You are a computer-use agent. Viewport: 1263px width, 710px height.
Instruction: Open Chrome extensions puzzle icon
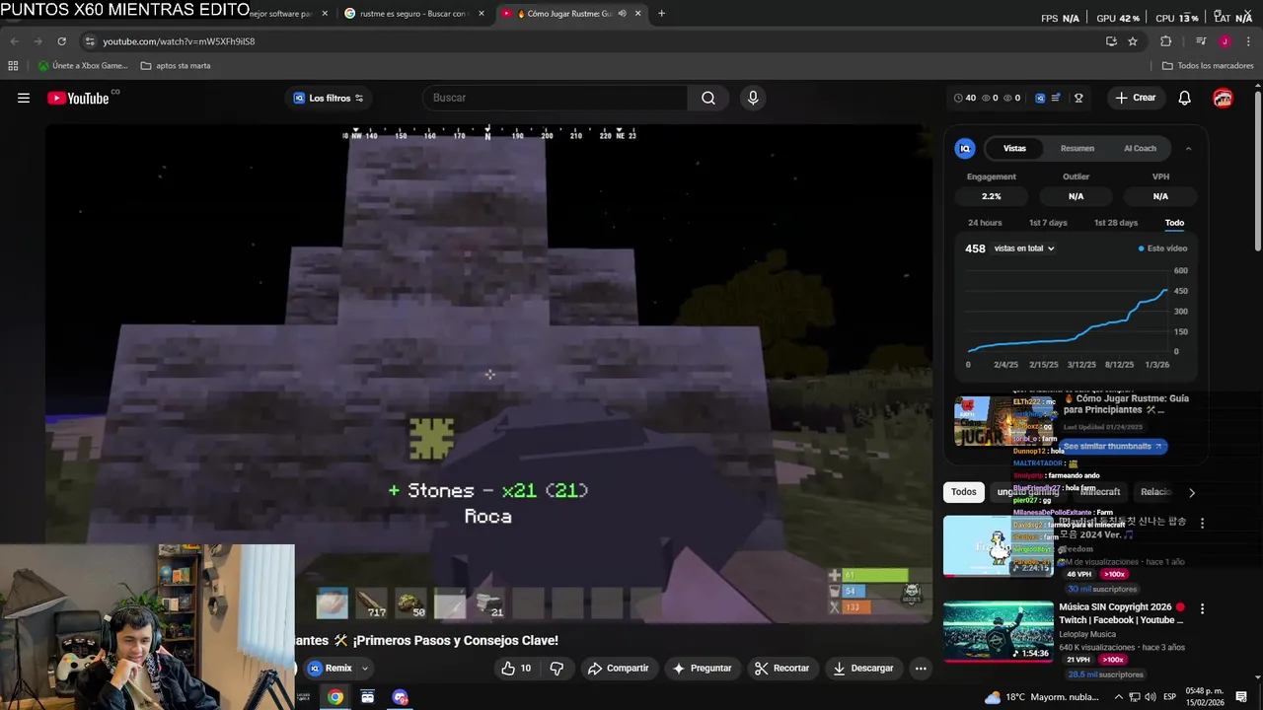(x=1165, y=41)
